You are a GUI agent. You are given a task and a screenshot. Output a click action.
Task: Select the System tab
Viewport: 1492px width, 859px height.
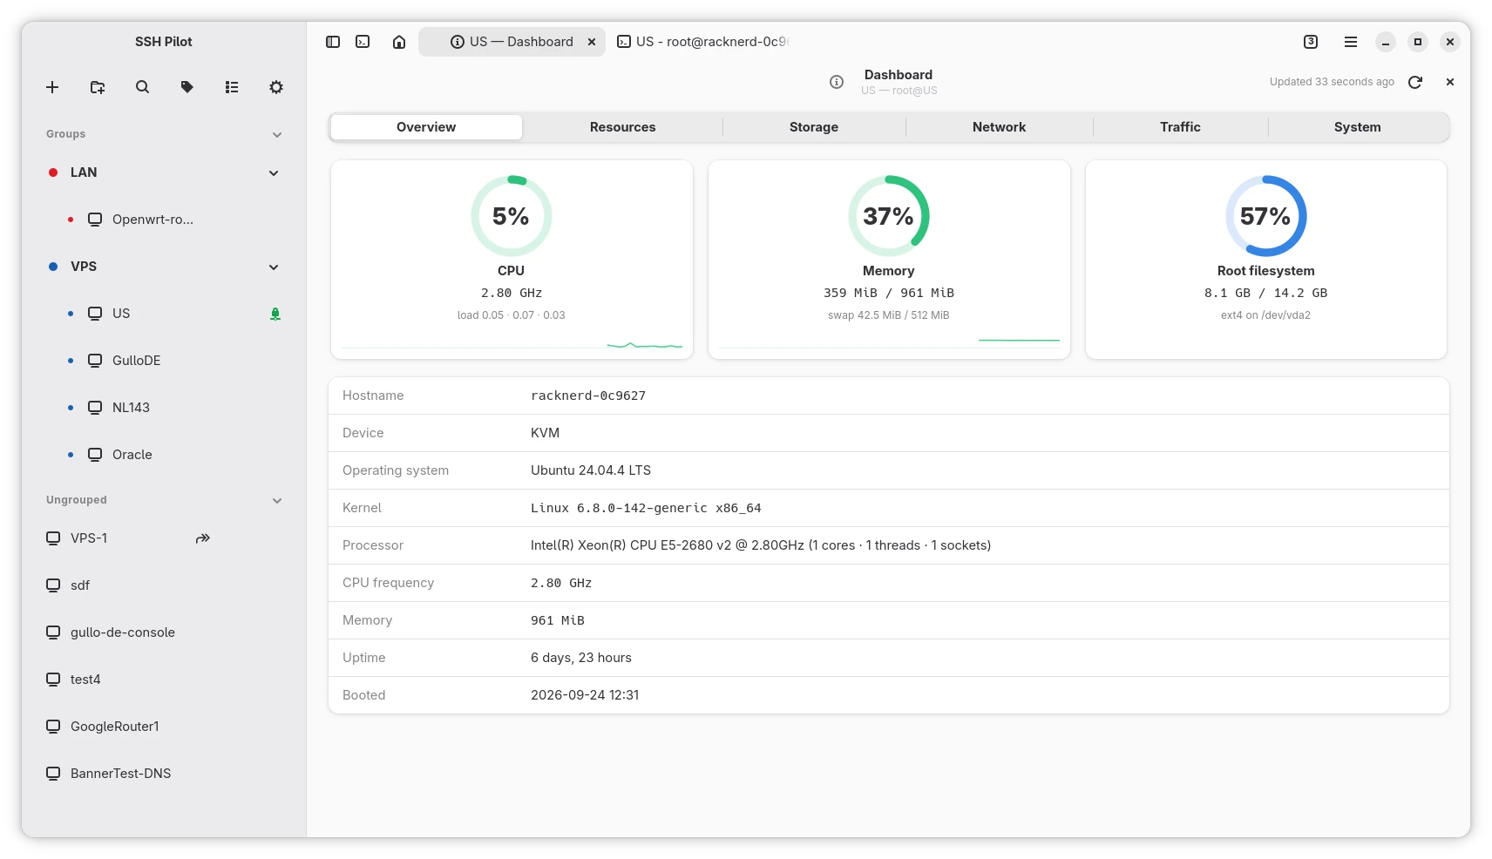1357,127
